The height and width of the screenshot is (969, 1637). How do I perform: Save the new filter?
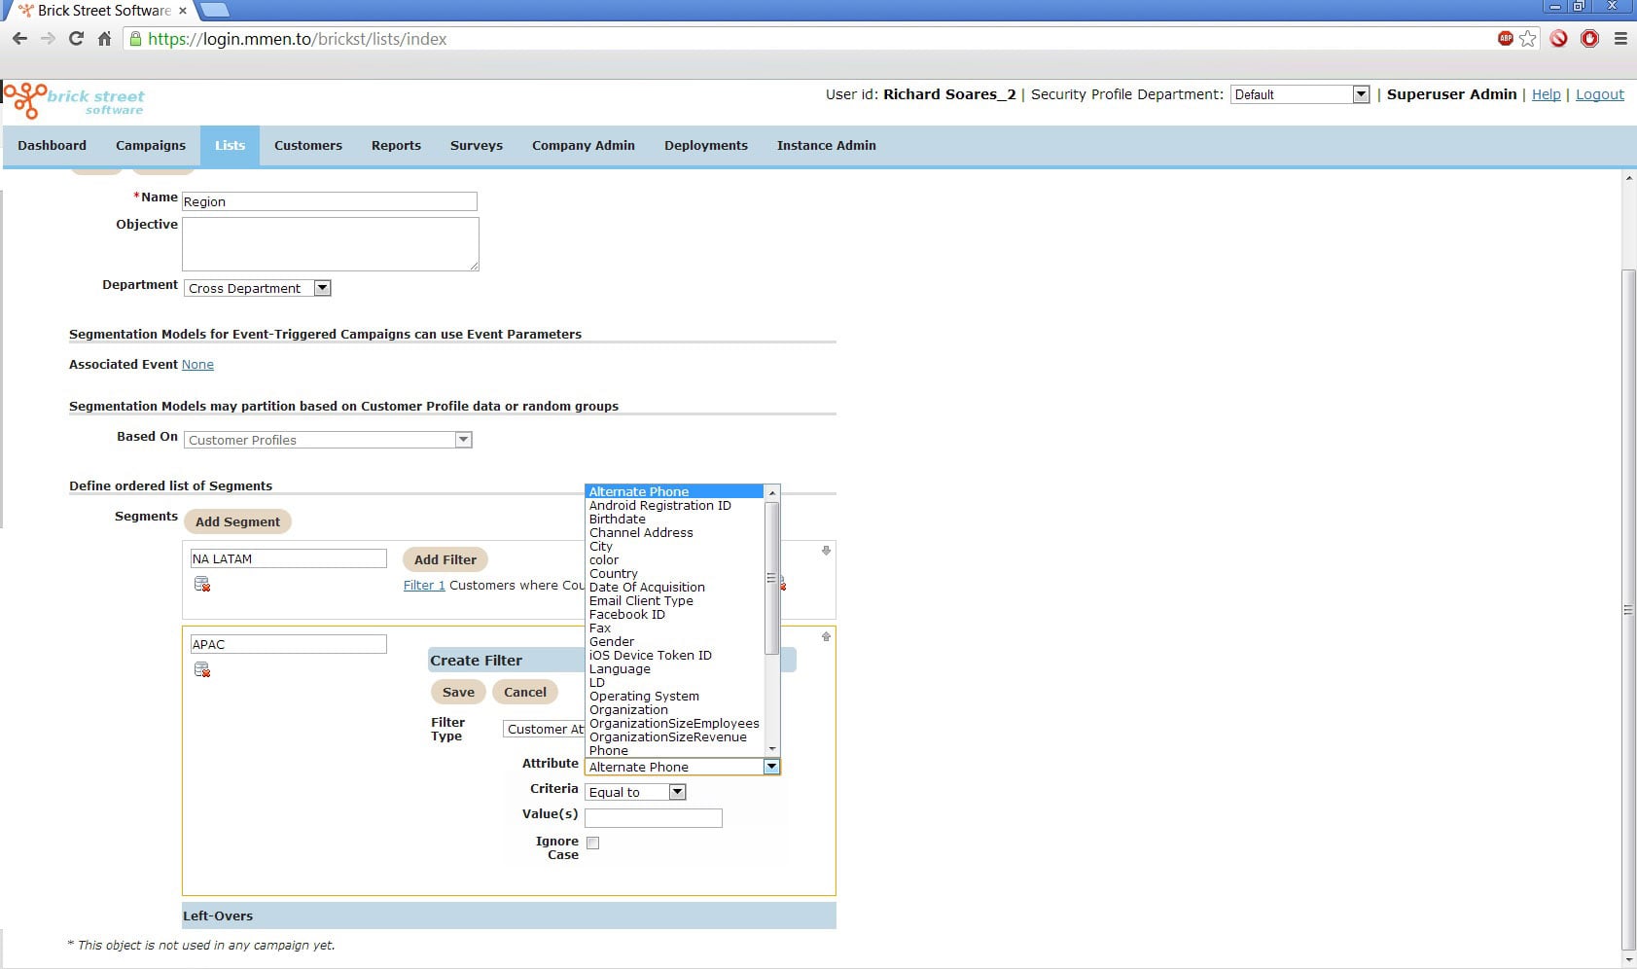click(x=458, y=693)
